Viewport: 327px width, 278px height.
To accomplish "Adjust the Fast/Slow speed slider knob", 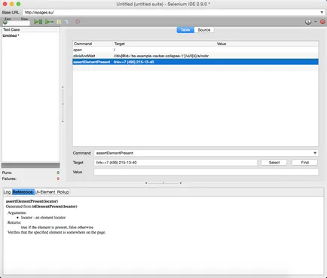I will pos(5,23).
